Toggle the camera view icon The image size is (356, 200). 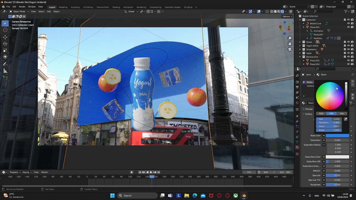pos(290,49)
